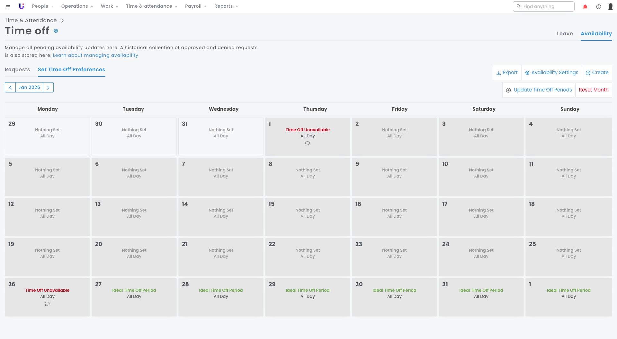Go to the previous month arrow
617x339 pixels.
click(10, 87)
